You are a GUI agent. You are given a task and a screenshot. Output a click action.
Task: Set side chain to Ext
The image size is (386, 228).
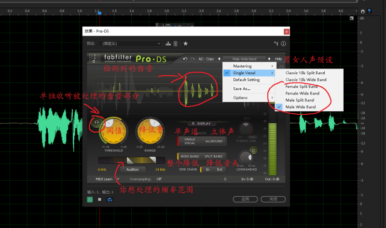[220, 170]
